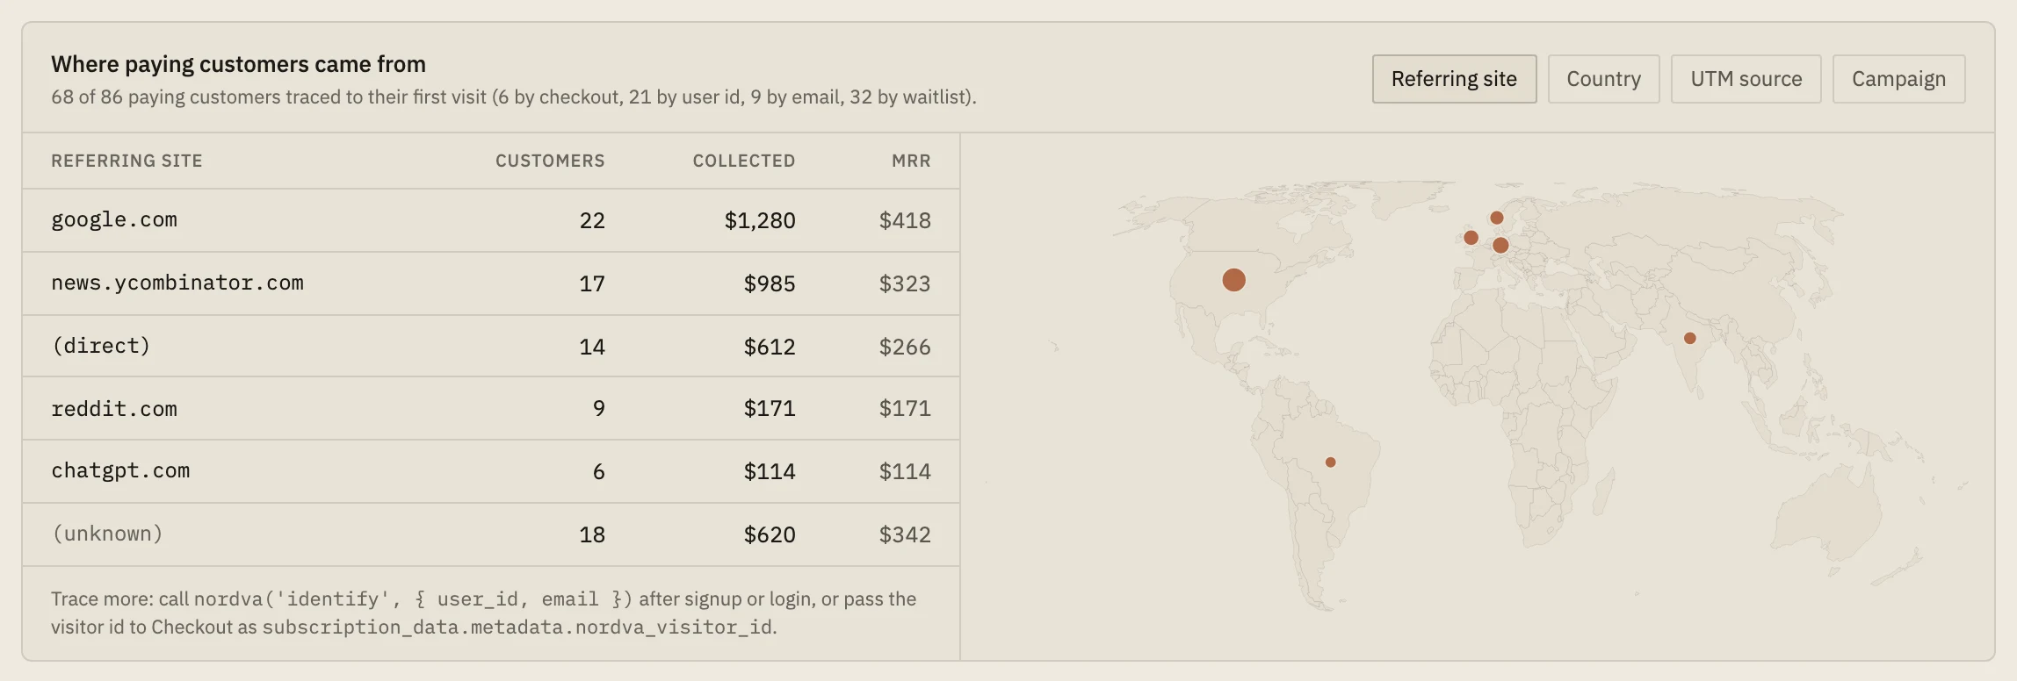Select the map dot over Brazil
Image resolution: width=2017 pixels, height=681 pixels.
coord(1331,462)
